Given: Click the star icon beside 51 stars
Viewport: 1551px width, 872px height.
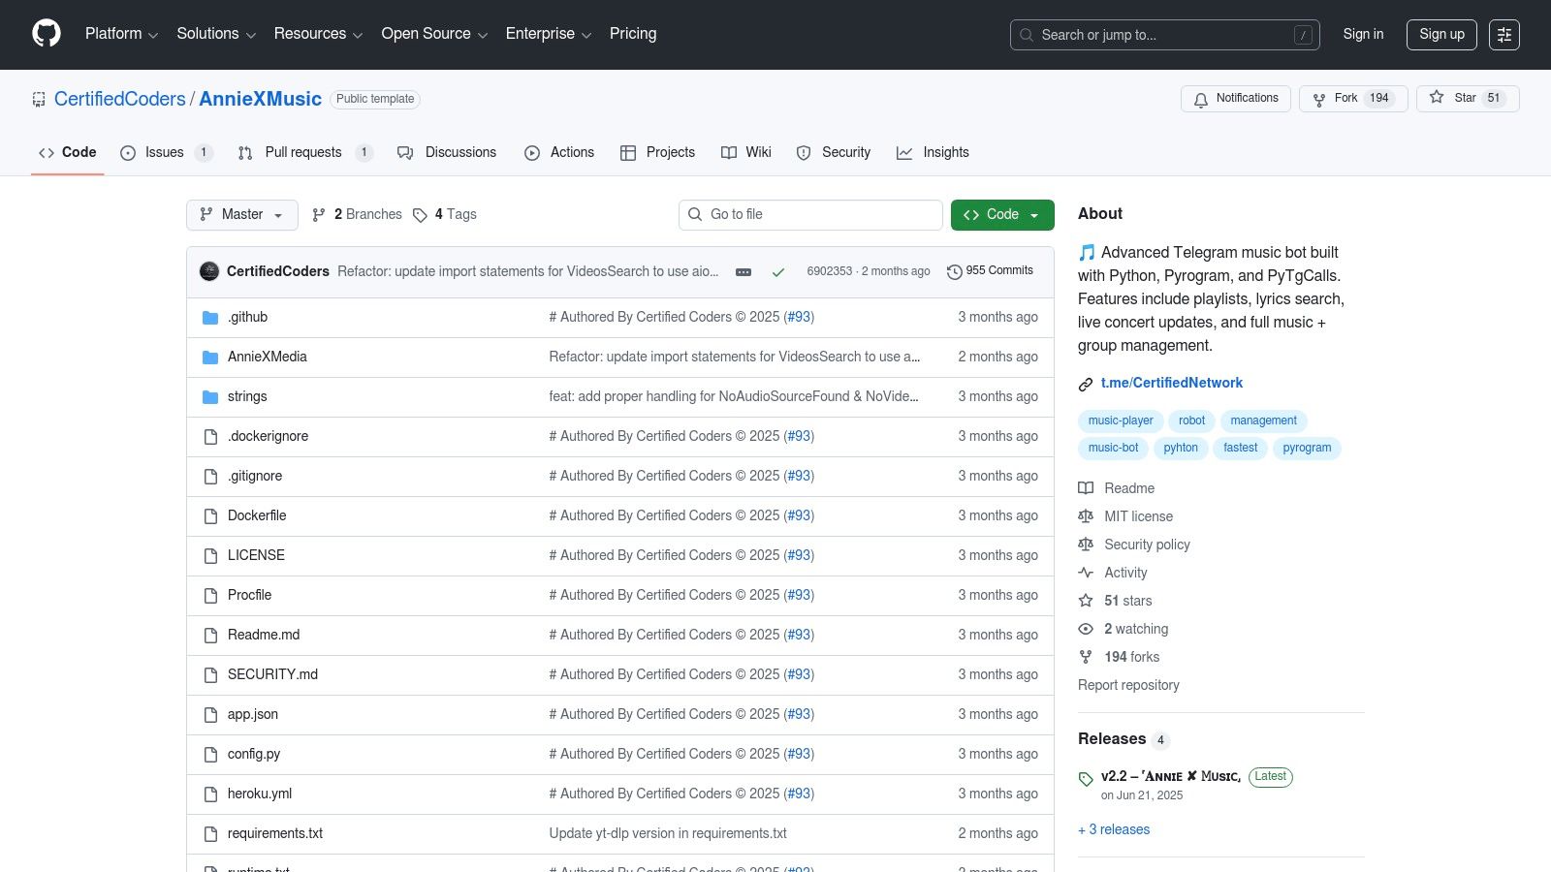Looking at the screenshot, I should [1086, 601].
